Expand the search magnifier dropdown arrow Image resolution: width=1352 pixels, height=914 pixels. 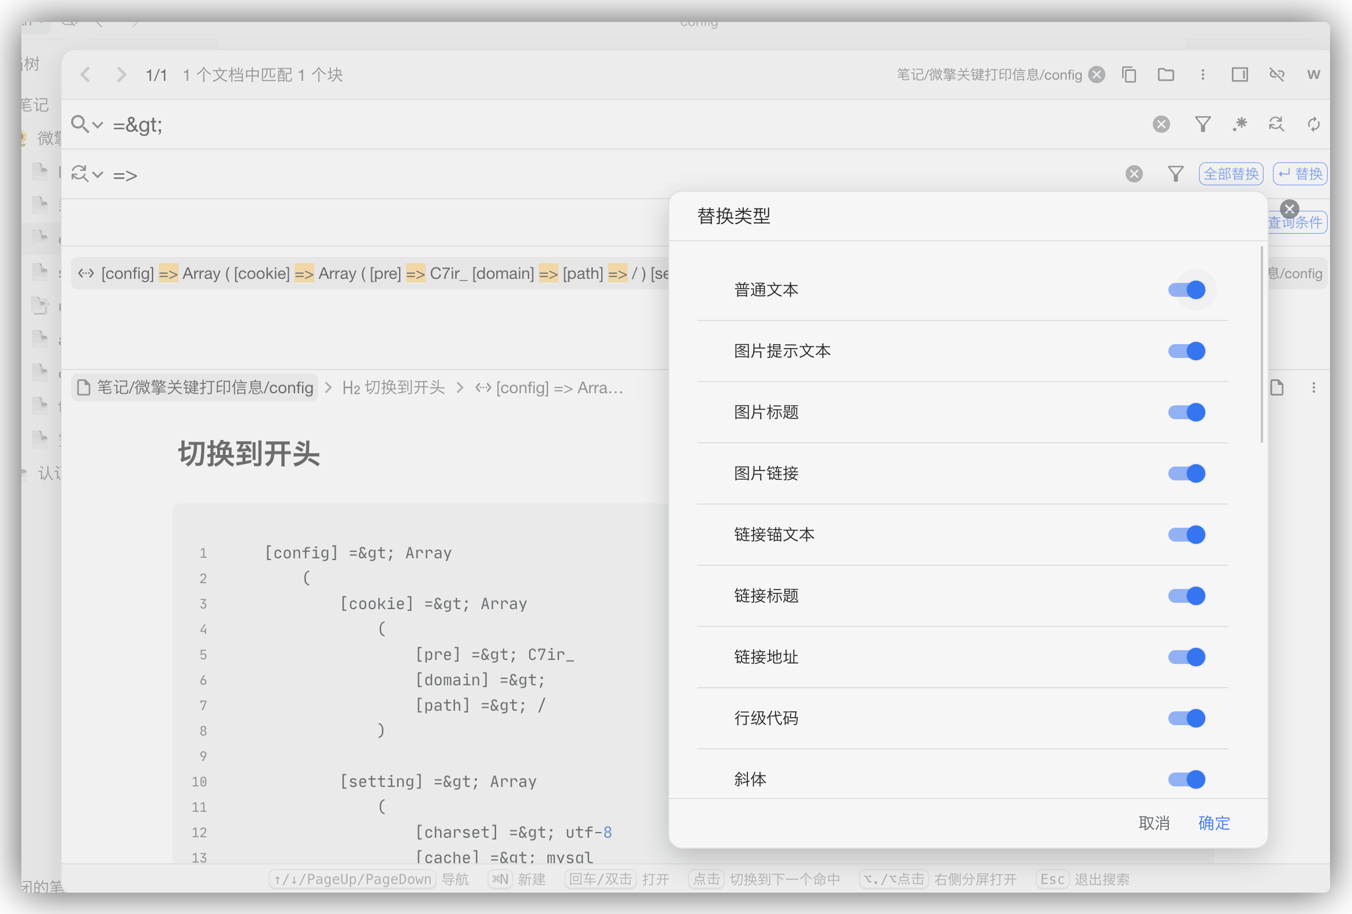click(98, 124)
